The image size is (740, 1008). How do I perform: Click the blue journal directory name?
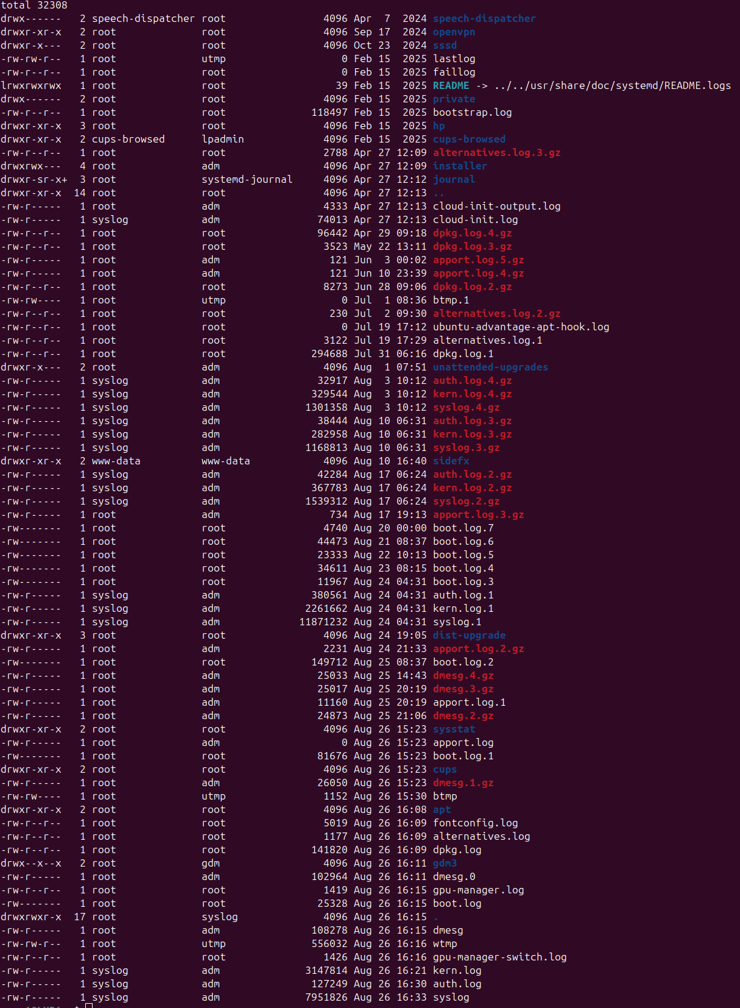(x=454, y=180)
